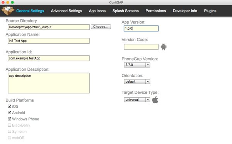
Task: Open the Orientation dropdown
Action: pos(137,81)
